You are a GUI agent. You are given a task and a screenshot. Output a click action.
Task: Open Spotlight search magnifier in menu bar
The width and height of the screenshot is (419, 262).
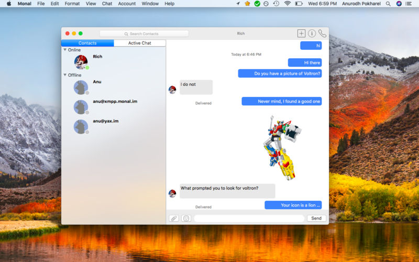pos(388,4)
